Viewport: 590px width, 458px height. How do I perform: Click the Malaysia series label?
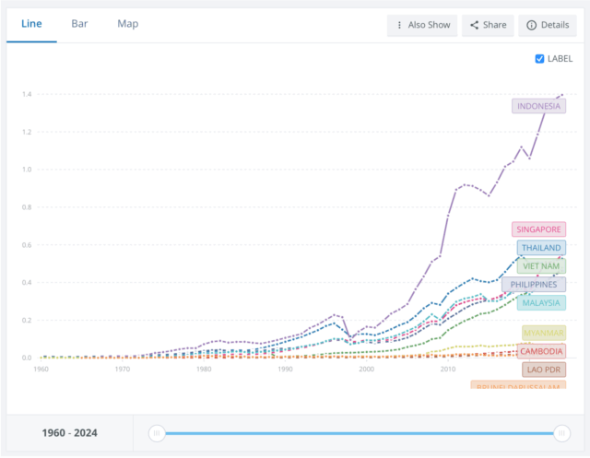click(x=540, y=303)
